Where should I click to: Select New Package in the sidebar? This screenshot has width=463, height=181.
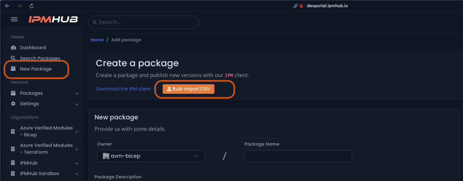click(x=36, y=69)
